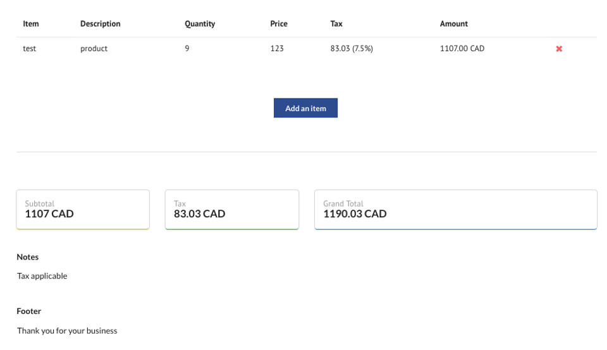This screenshot has height=350, width=607.
Task: Click the 'product' description cell
Action: (x=94, y=49)
